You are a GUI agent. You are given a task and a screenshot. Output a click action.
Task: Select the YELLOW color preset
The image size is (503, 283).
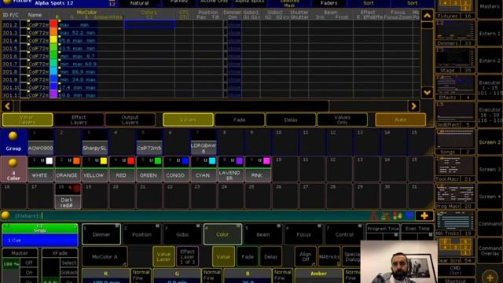(94, 169)
